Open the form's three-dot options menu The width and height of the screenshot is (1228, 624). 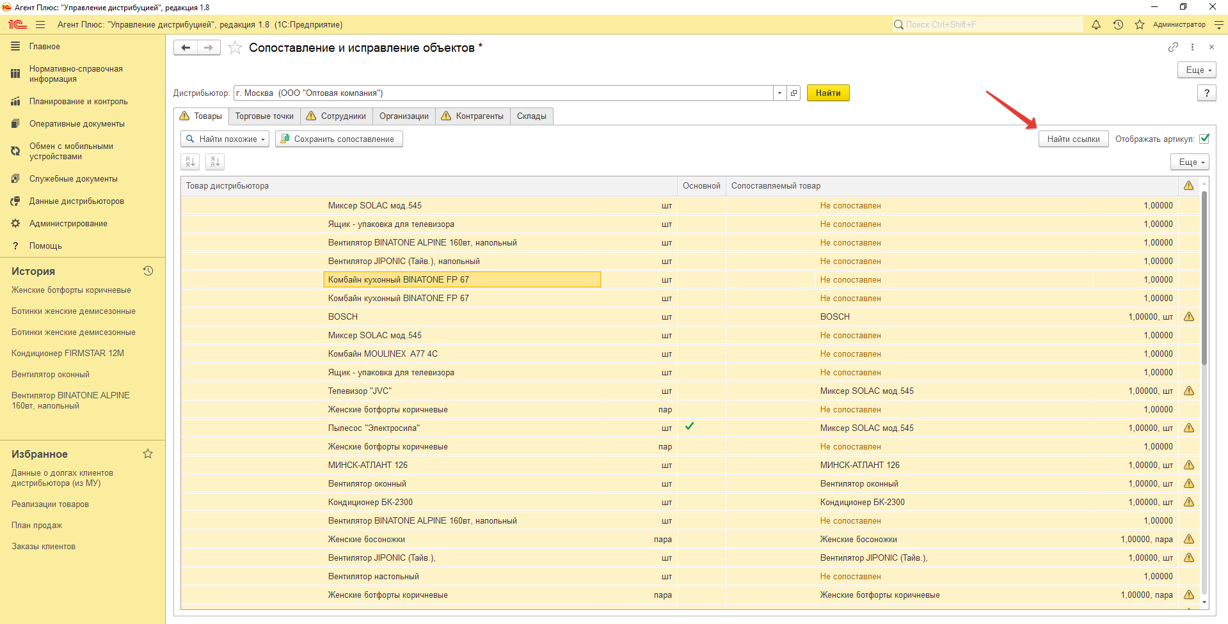(1192, 47)
